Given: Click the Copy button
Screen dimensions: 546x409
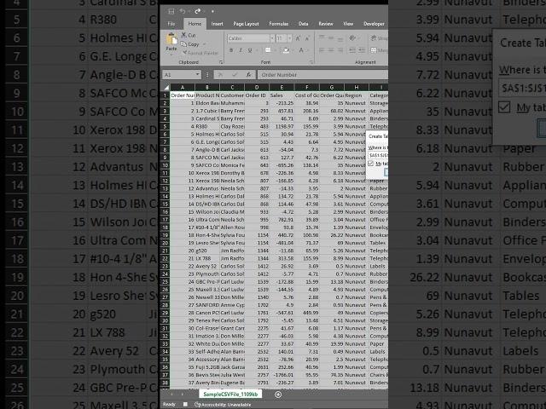Looking at the screenshot, I should (x=190, y=44).
